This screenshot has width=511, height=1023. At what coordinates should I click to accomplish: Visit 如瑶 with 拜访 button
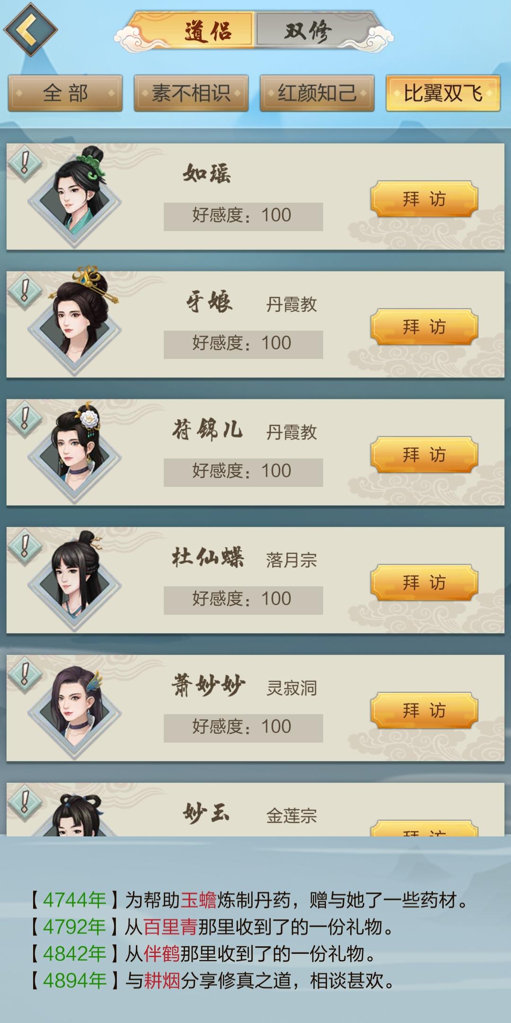(x=424, y=199)
